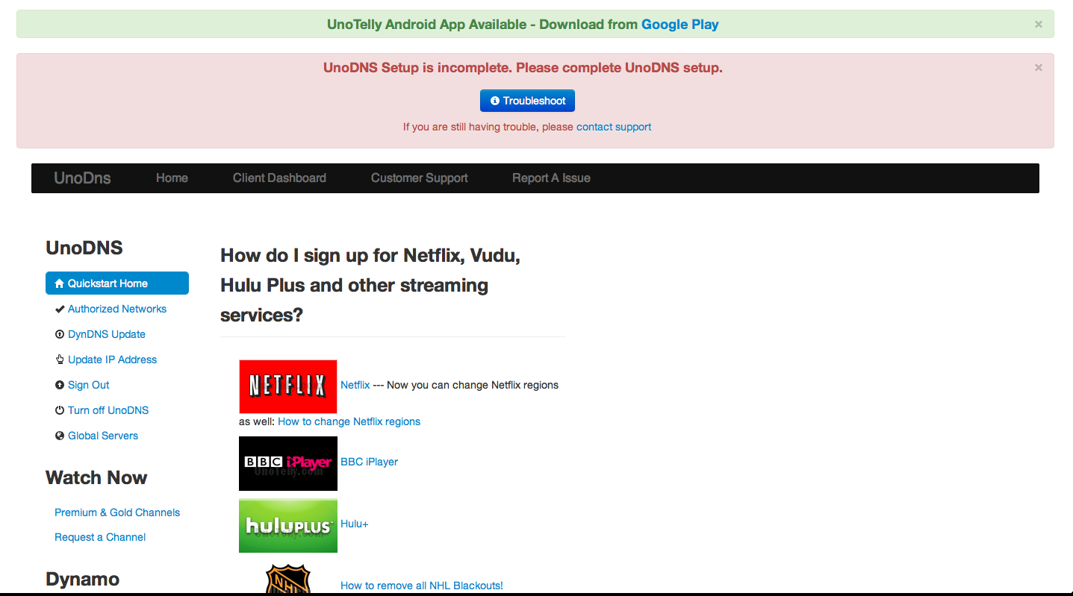Open the DynDNS Update sidebar link
The height and width of the screenshot is (596, 1073).
tap(107, 334)
